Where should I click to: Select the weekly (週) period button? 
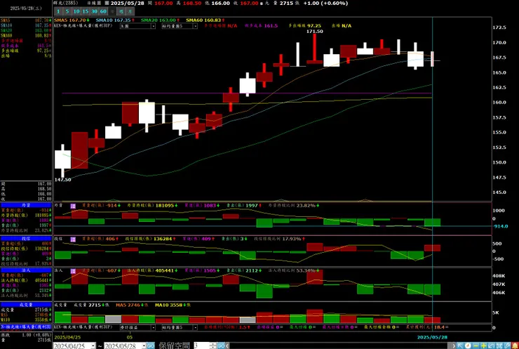[x=121, y=11]
